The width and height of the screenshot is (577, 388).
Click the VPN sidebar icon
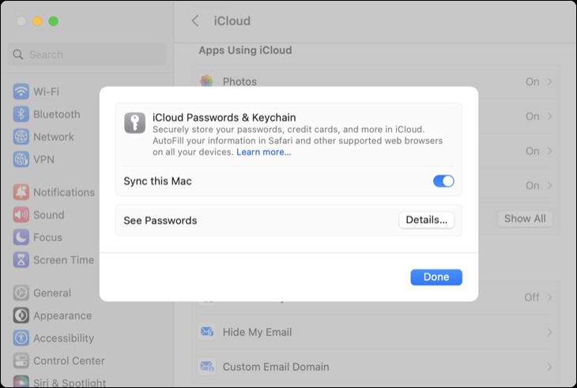21,160
